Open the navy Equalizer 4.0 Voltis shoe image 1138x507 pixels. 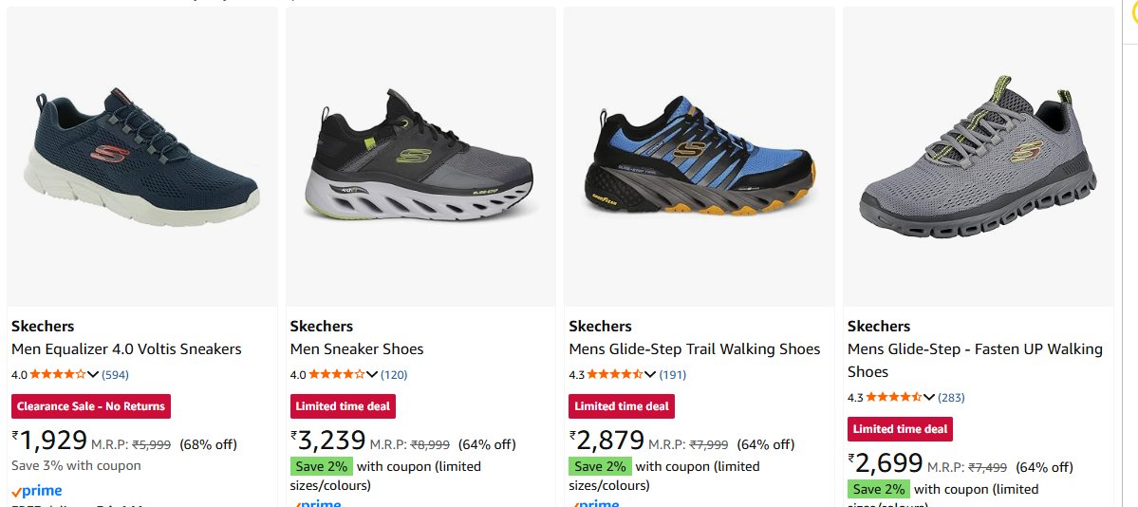[x=142, y=158]
